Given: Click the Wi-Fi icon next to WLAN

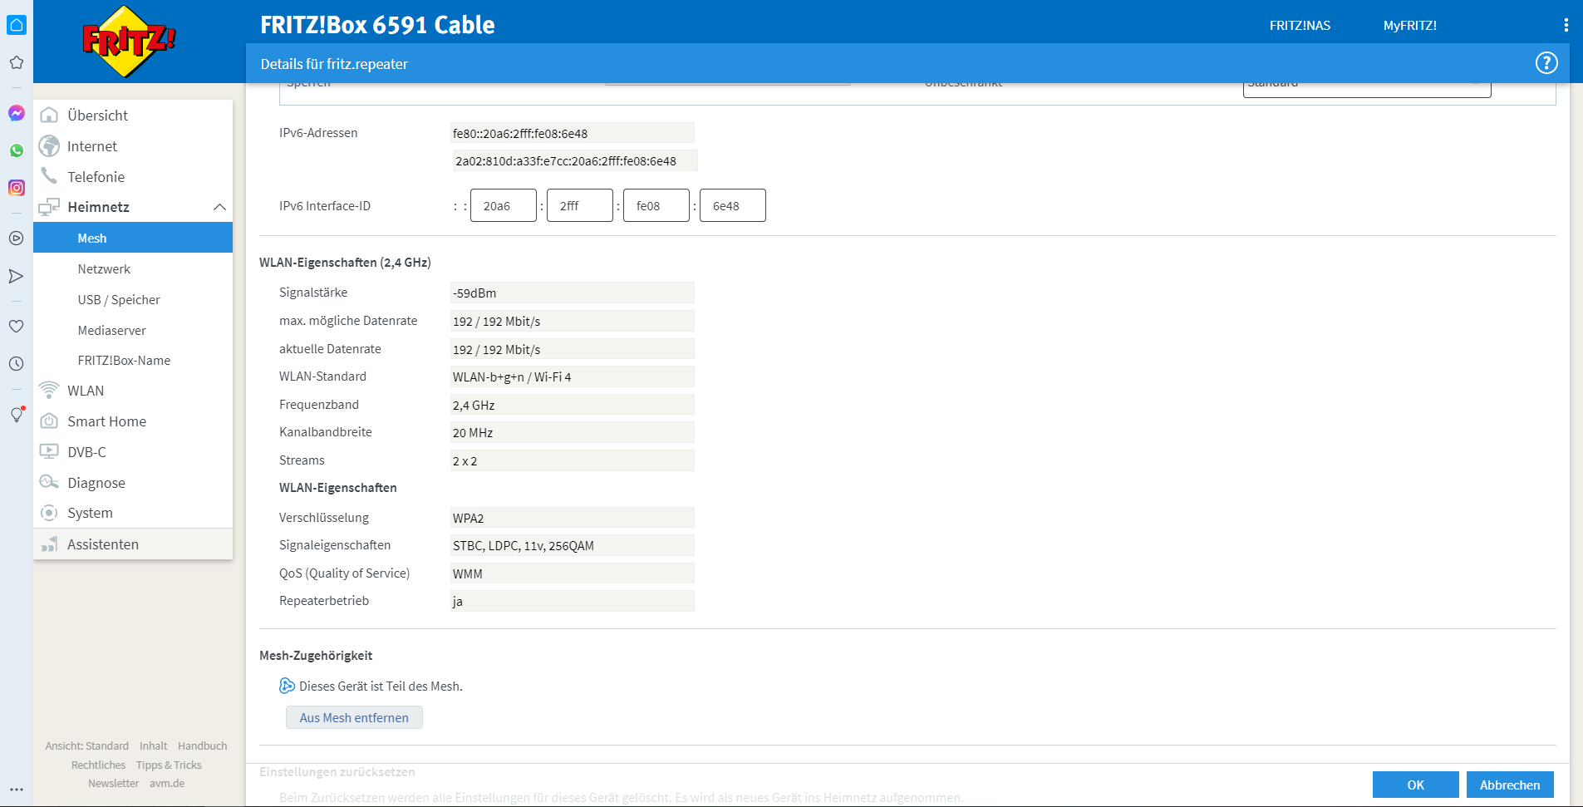Looking at the screenshot, I should tap(50, 391).
